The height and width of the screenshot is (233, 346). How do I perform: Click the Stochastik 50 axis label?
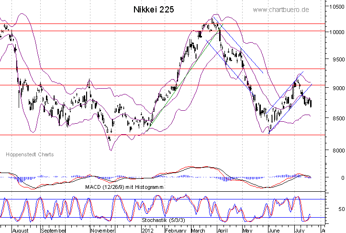point(342,209)
